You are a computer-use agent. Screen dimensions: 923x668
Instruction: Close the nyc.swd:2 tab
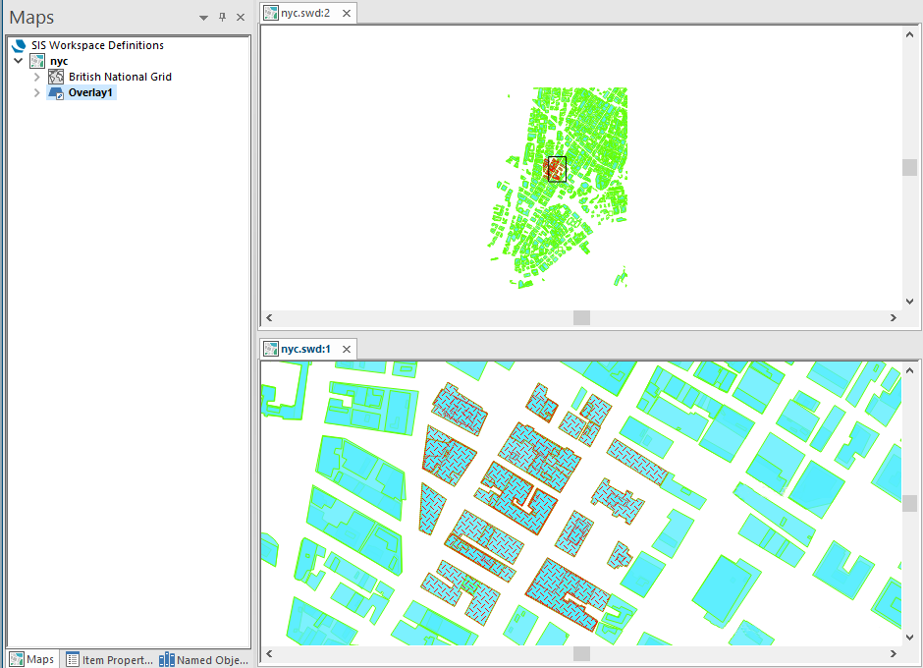click(346, 13)
